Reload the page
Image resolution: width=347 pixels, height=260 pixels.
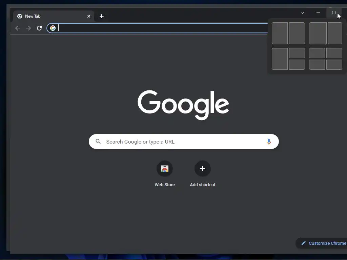(x=39, y=28)
